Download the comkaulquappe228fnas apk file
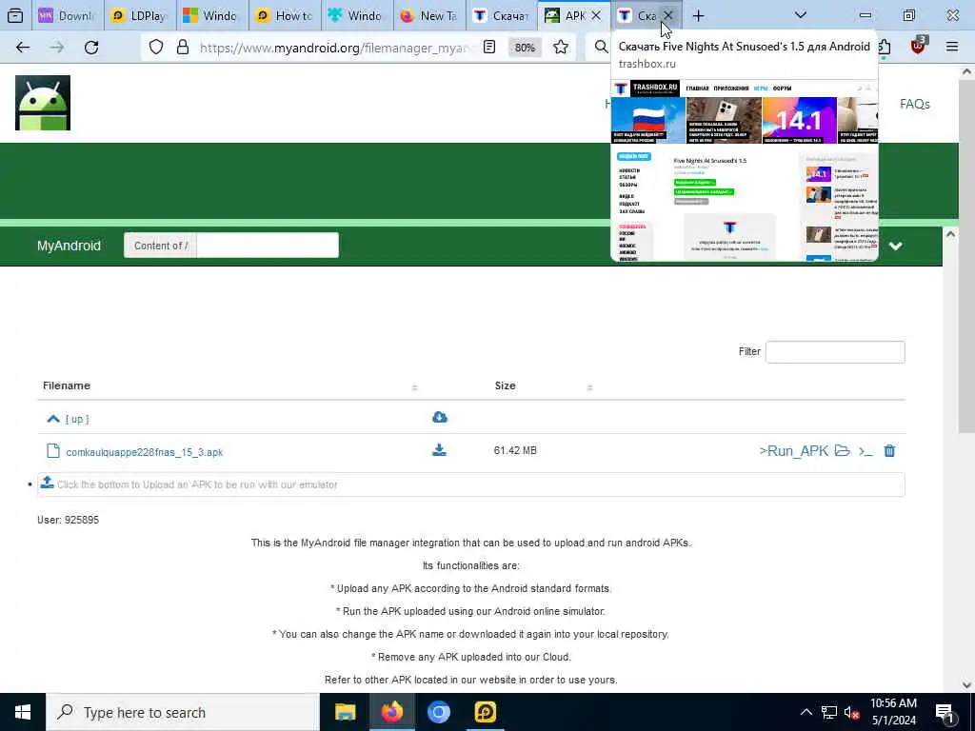Image resolution: width=975 pixels, height=731 pixels. click(440, 450)
